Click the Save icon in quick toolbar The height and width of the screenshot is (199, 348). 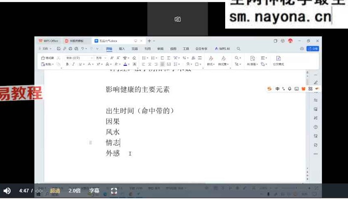tap(59, 49)
